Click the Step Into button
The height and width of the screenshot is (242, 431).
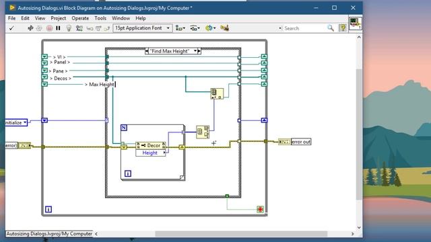[x=90, y=28]
